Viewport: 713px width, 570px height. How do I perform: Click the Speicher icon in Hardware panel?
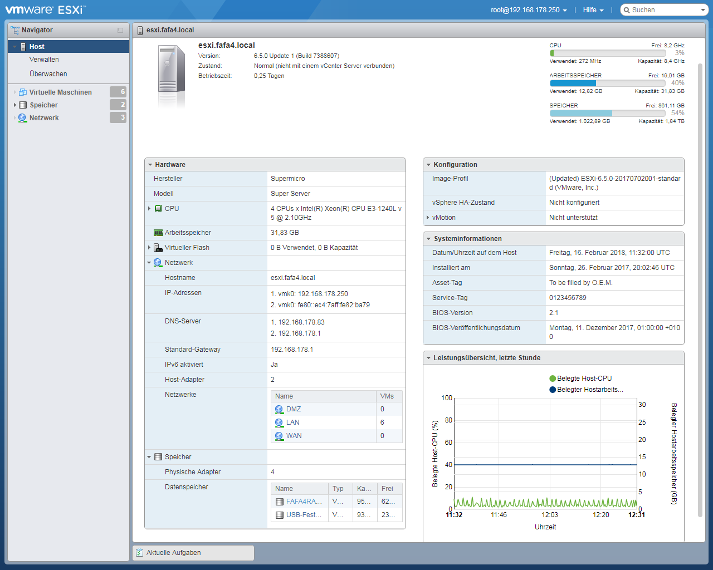(158, 457)
